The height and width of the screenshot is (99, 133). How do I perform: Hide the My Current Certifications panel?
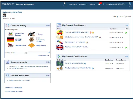127,56
